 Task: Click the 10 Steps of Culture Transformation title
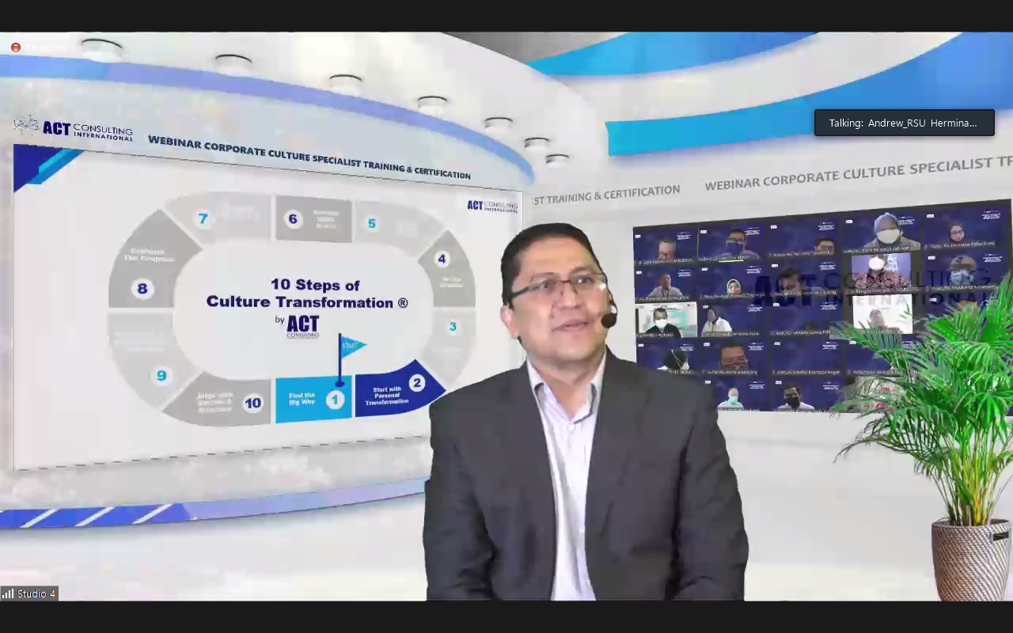pyautogui.click(x=306, y=294)
